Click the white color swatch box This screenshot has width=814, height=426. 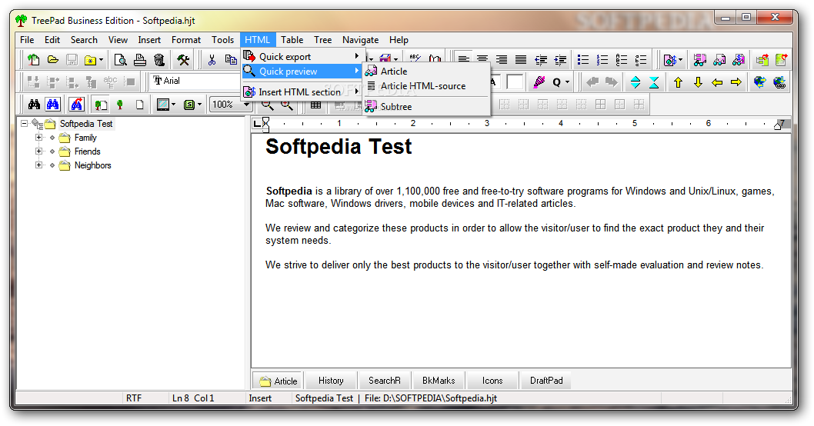(x=515, y=82)
